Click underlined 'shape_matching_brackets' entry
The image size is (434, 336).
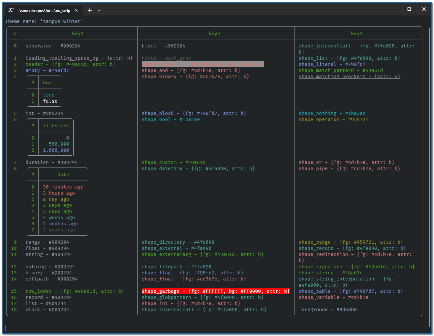[x=349, y=76]
